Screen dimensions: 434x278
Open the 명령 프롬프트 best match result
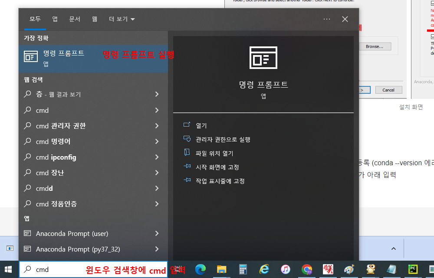tap(93, 59)
